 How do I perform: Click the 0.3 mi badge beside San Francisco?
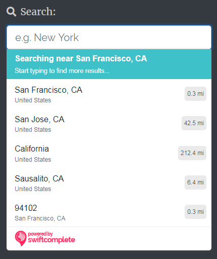(x=195, y=94)
